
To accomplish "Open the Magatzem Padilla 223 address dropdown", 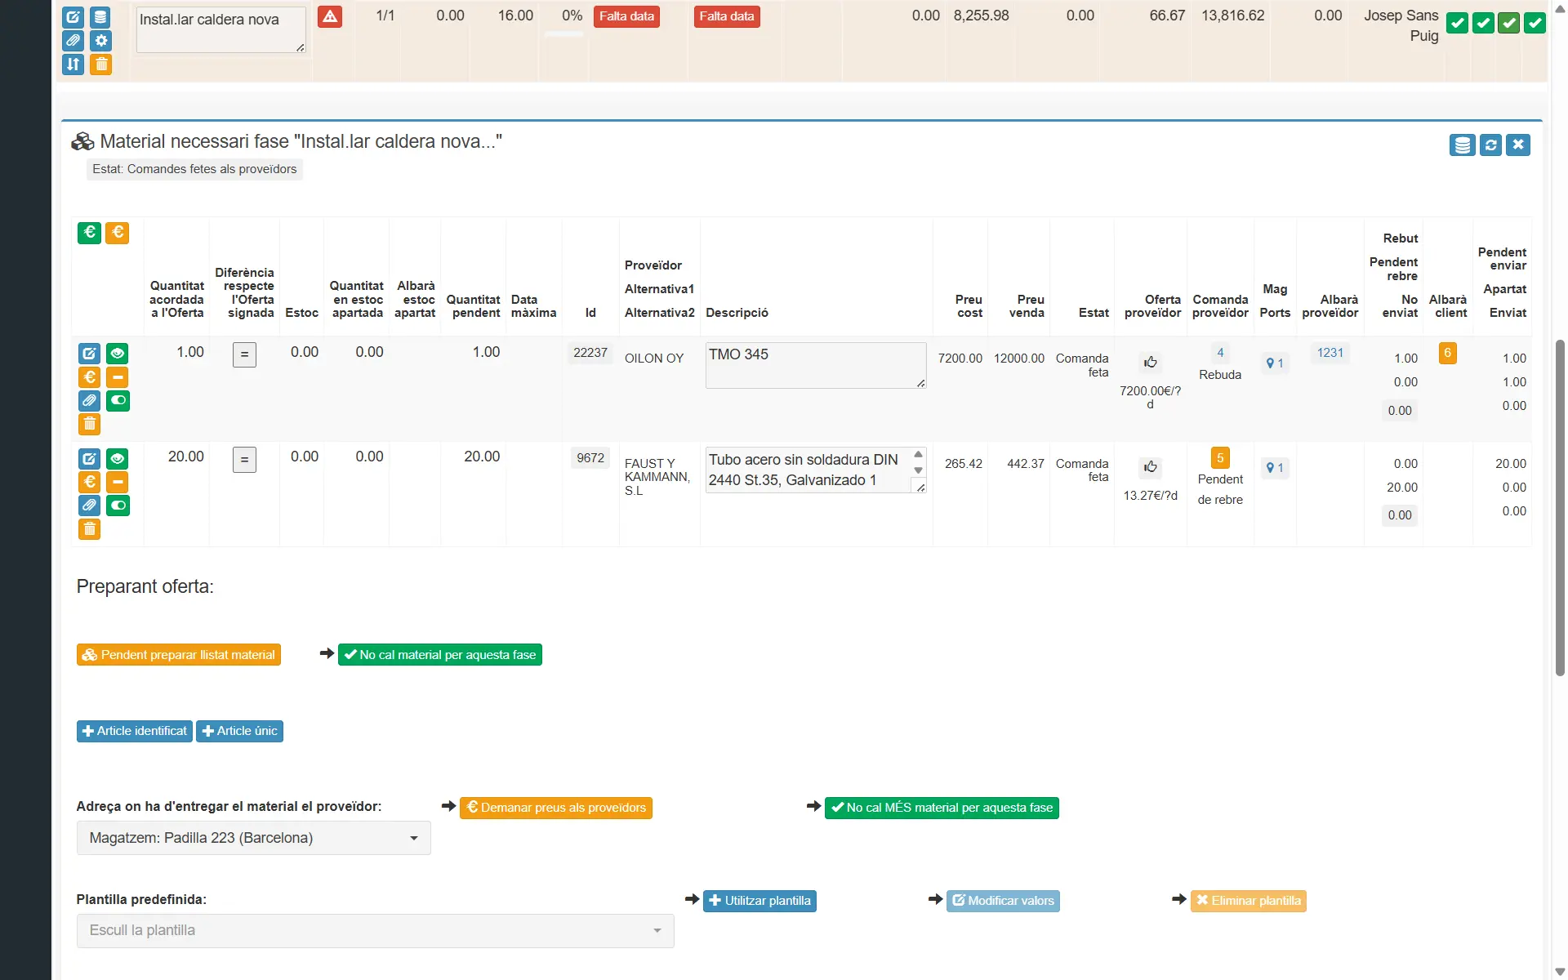I will click(x=253, y=838).
